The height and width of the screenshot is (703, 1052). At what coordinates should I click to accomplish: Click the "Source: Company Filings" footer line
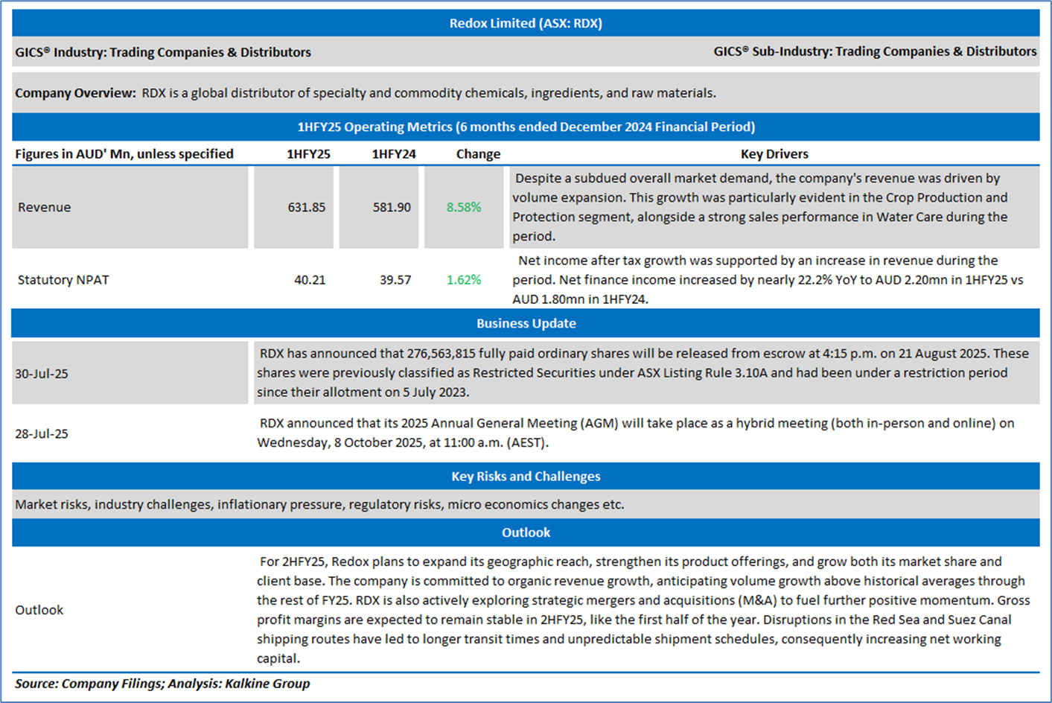(x=162, y=684)
